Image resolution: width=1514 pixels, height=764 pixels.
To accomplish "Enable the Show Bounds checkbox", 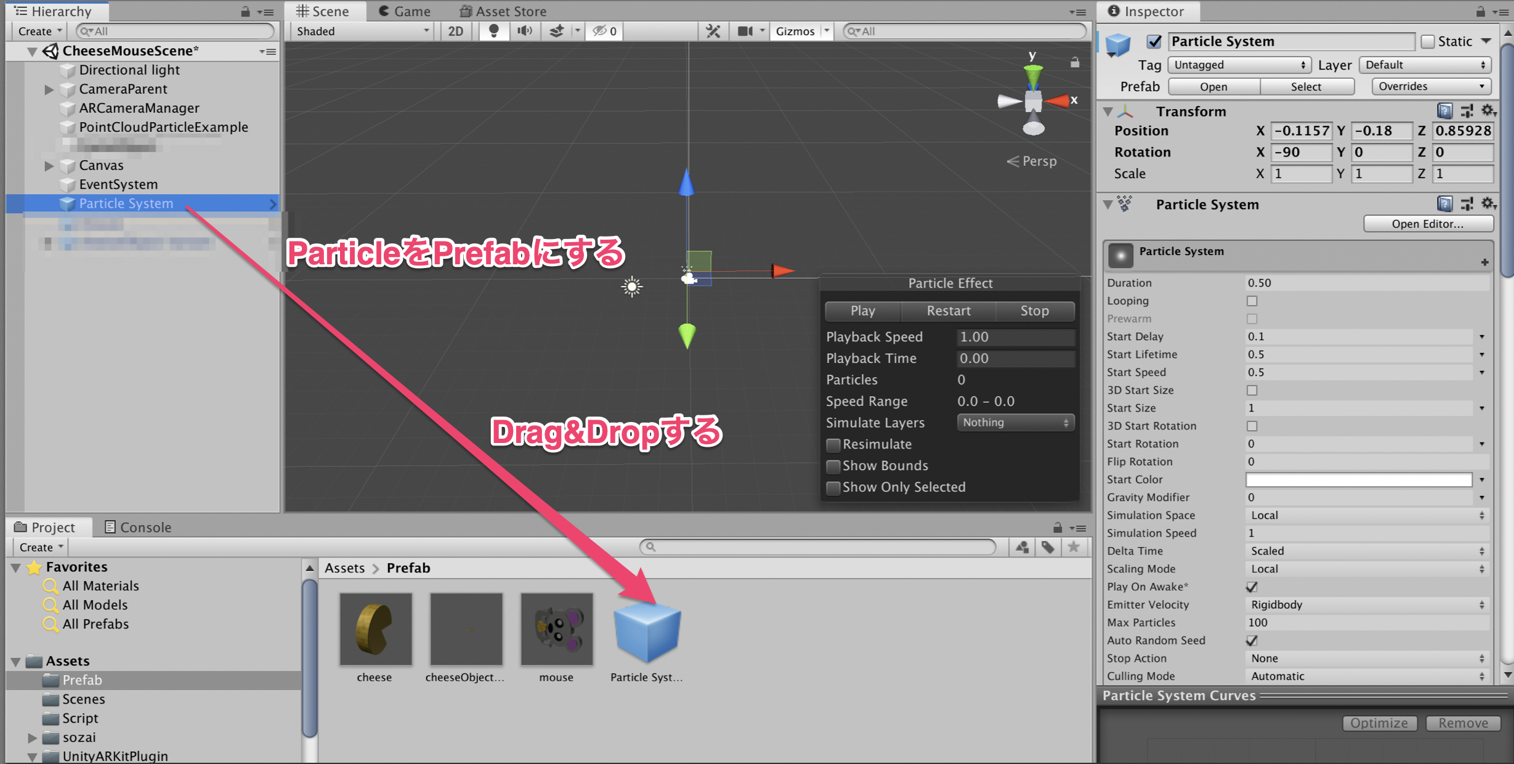I will (833, 466).
